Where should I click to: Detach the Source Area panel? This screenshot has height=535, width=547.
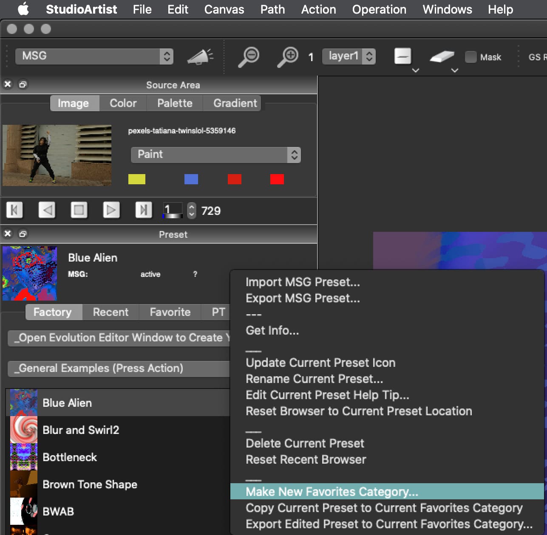pos(23,84)
